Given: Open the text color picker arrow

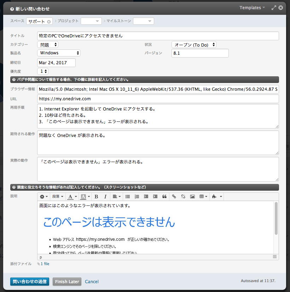Looking at the screenshot, I should tap(76, 197).
